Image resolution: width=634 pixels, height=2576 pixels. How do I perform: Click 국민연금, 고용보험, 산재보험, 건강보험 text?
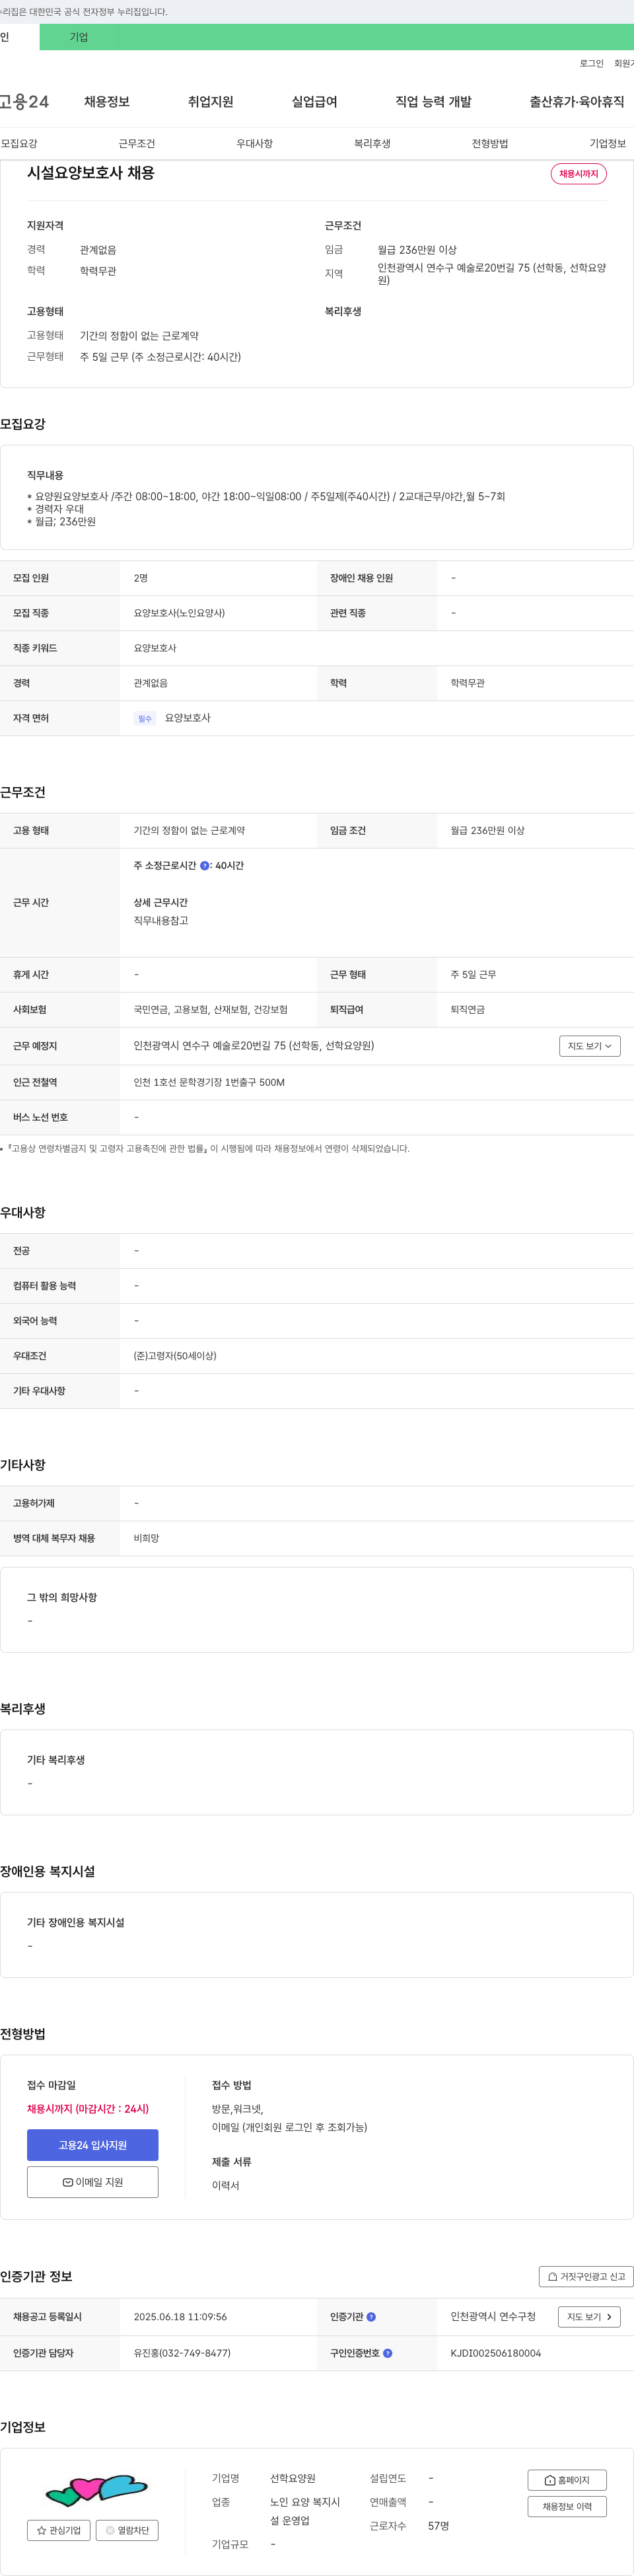click(211, 1010)
